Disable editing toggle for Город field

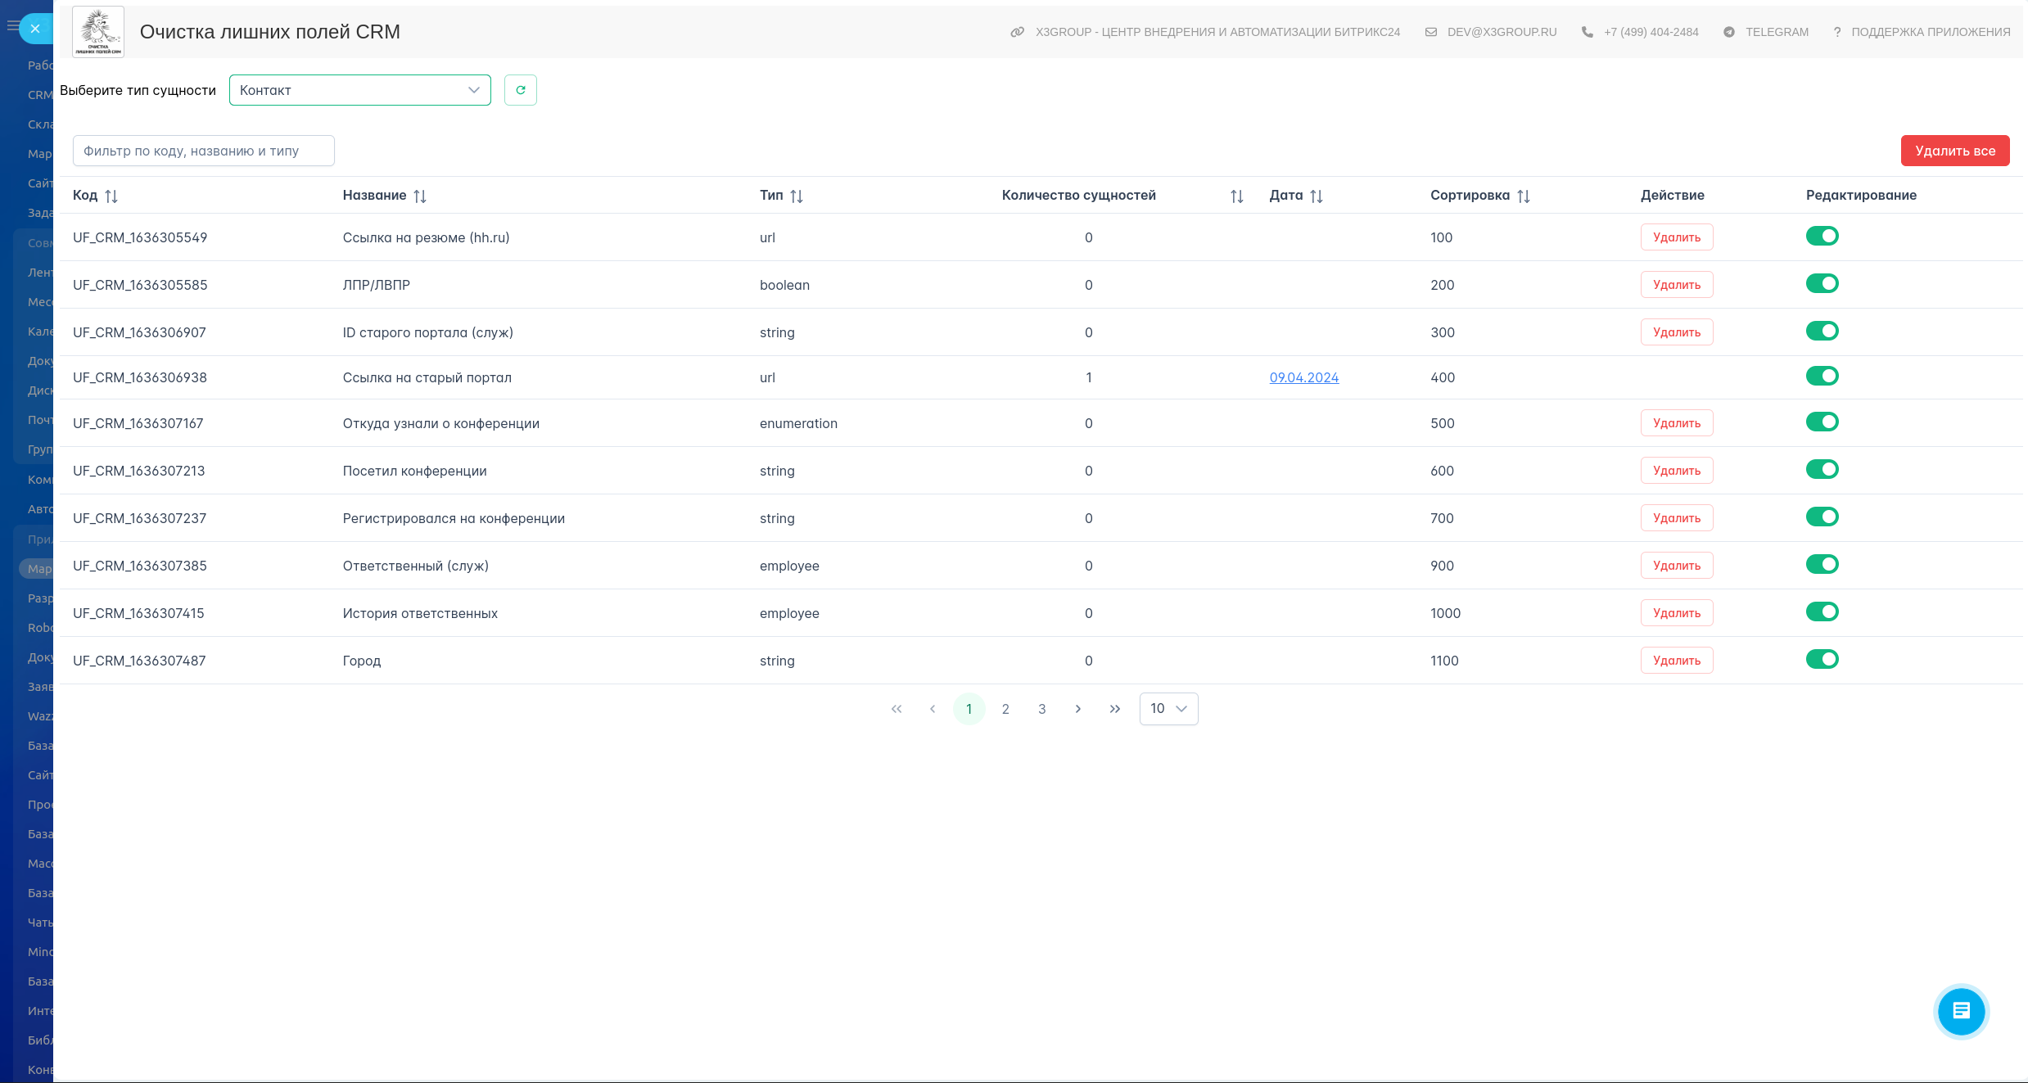(1822, 659)
